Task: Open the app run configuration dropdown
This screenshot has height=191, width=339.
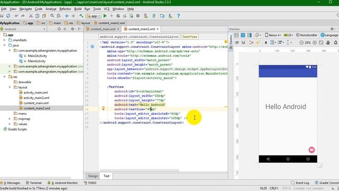Action: [94, 16]
